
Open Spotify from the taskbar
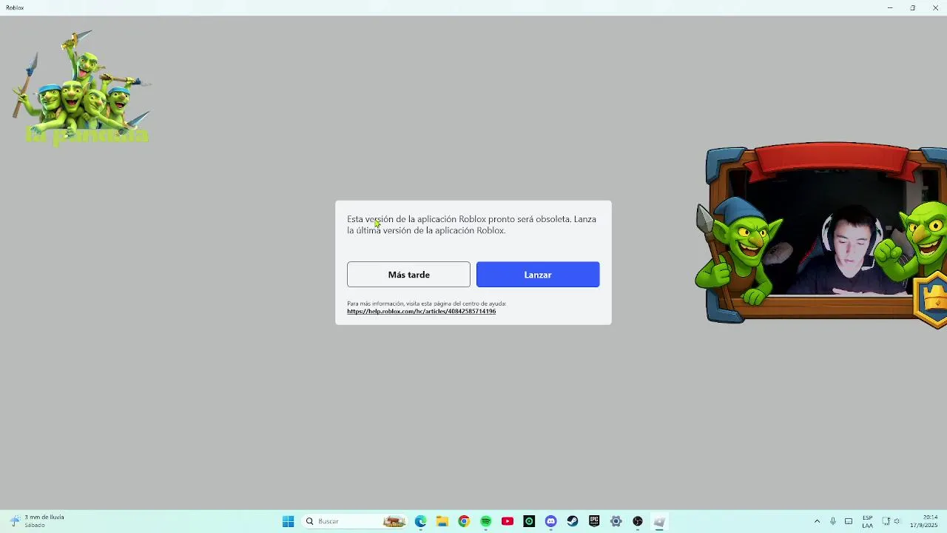pos(485,521)
